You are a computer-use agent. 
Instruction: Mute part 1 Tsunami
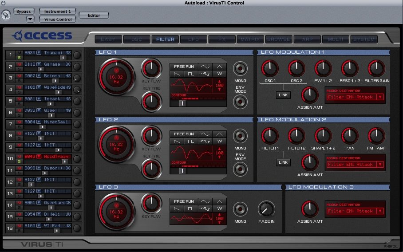pyautogui.click(x=19, y=53)
